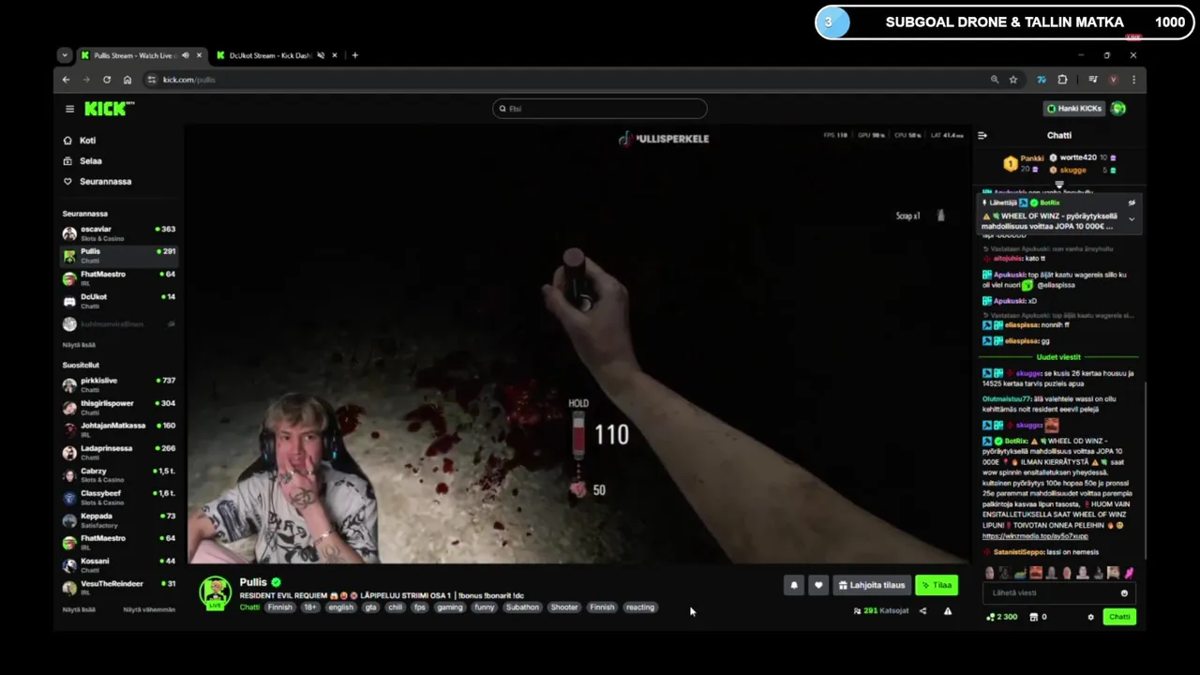Click the Hanki KICKs button
Viewport: 1200px width, 675px height.
click(1074, 109)
